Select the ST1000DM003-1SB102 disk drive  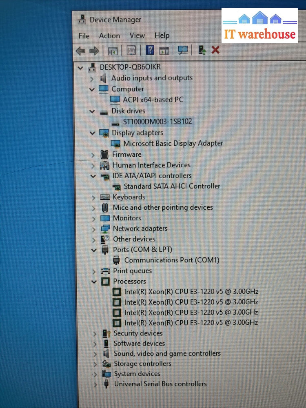pos(157,122)
